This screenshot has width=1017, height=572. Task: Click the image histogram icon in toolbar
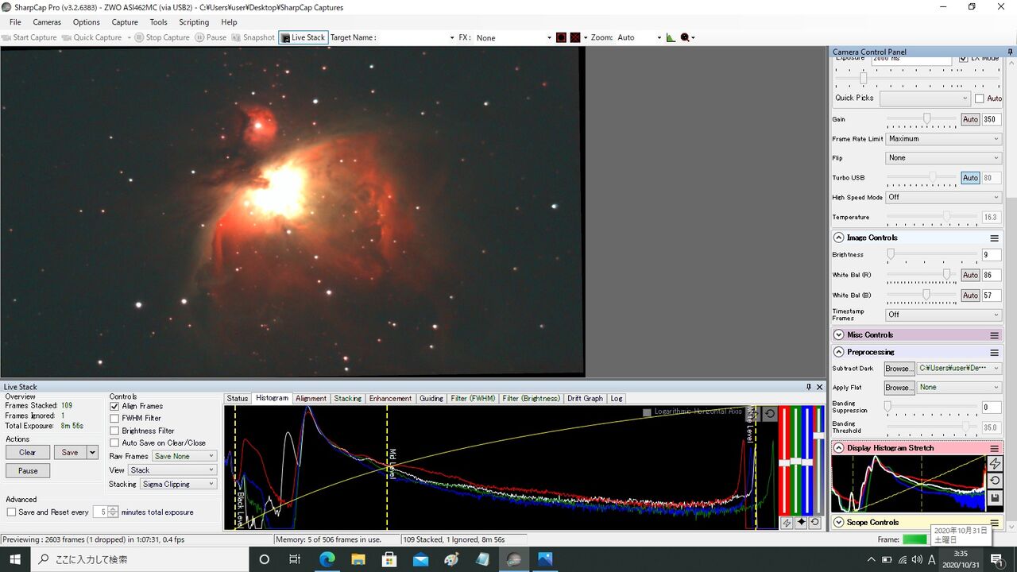pos(671,37)
